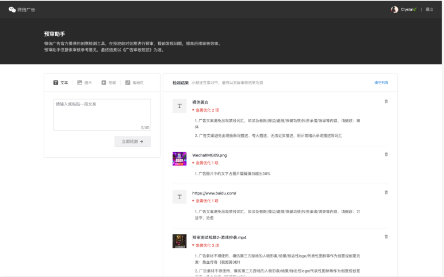
Task: Select the 文本 text tab
Action: click(x=61, y=83)
